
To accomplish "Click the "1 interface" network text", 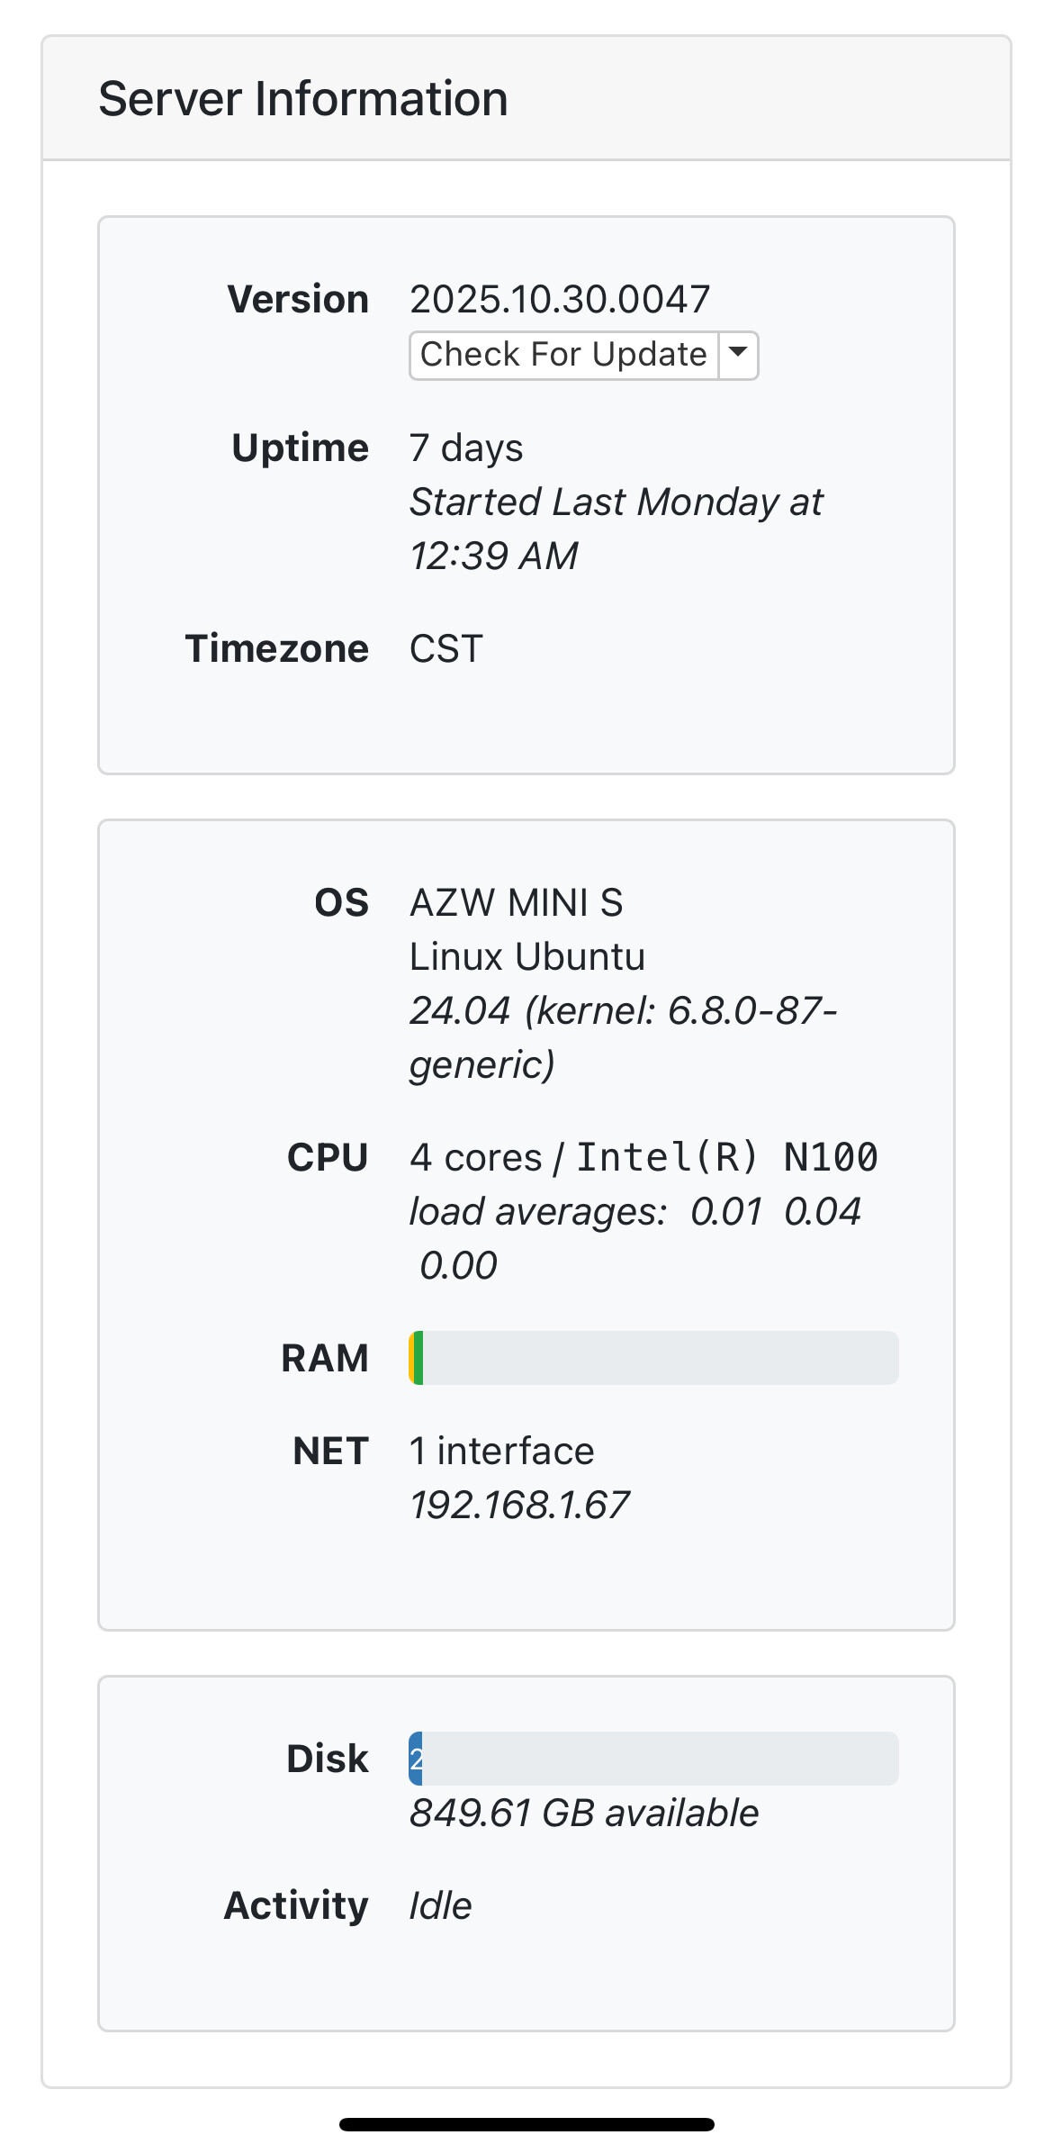I will 502,1451.
